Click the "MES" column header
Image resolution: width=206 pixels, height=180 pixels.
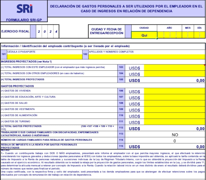pyautogui.click(x=188, y=28)
